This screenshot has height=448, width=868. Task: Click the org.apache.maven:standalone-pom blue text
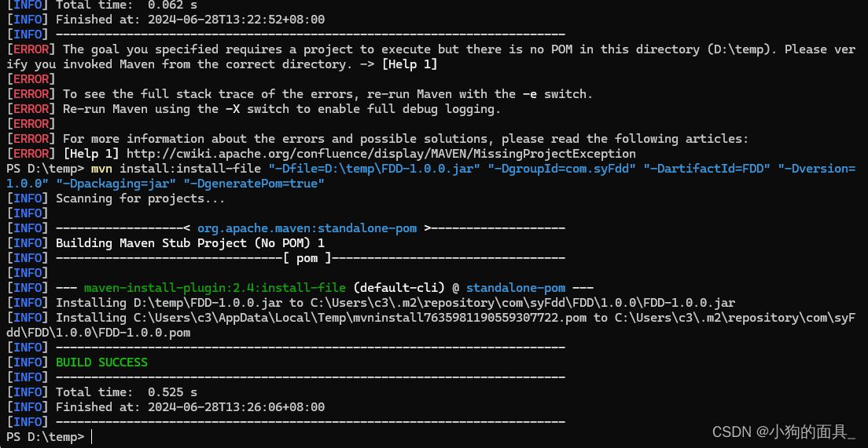point(307,228)
